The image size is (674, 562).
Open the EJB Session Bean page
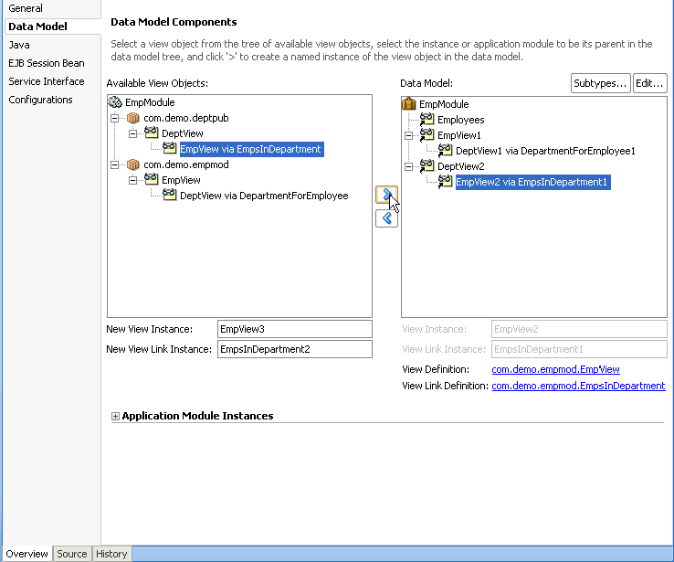click(x=47, y=63)
